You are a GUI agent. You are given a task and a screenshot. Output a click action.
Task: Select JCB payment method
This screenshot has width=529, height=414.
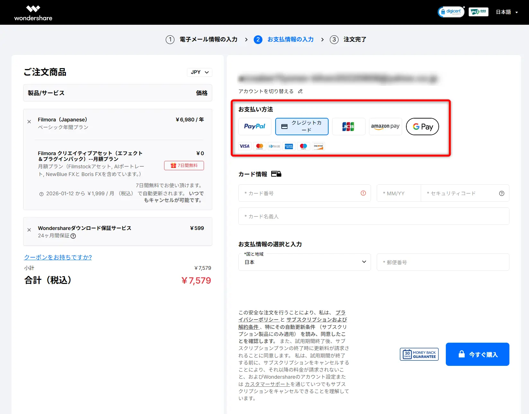[348, 127]
